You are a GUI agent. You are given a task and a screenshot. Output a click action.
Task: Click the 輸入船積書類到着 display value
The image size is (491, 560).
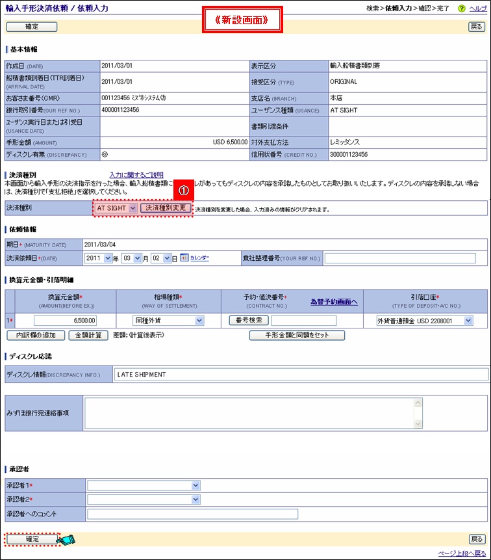tap(355, 65)
